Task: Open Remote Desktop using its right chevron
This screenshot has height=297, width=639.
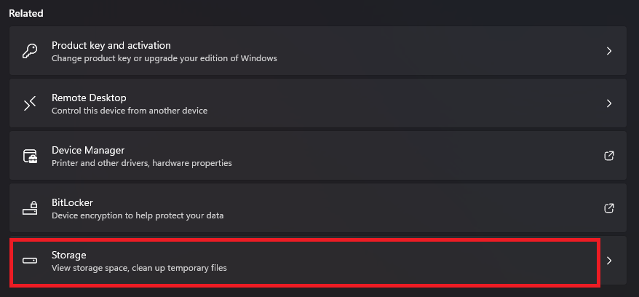Action: point(609,103)
